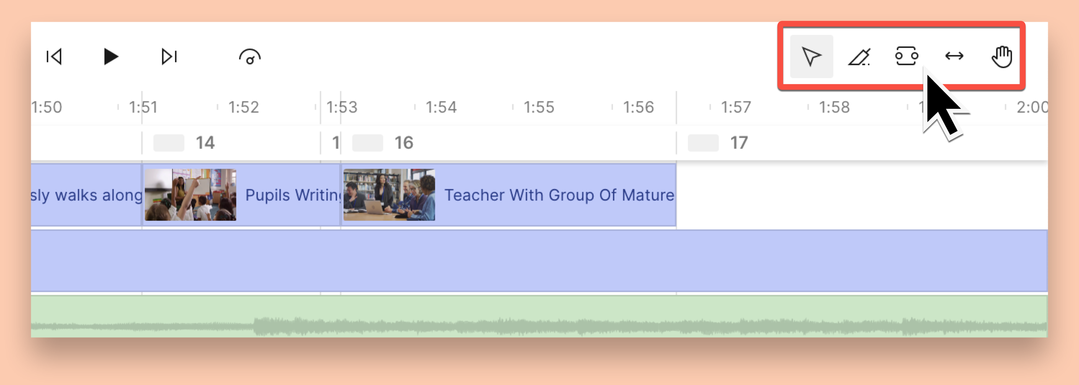
Task: Select the empty blue middle track
Action: pos(539,261)
